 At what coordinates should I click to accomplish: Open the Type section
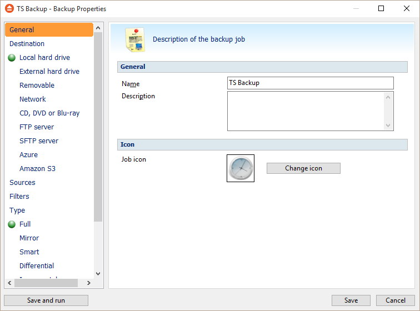pyautogui.click(x=17, y=210)
